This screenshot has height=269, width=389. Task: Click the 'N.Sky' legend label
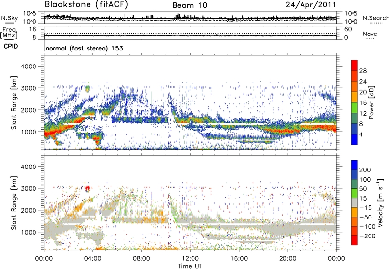point(9,18)
